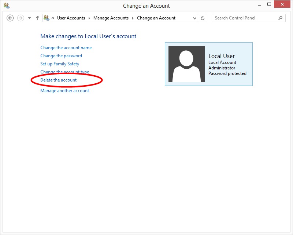Open the recent locations dropdown arrow
Image resolution: width=293 pixels, height=235 pixels.
29,18
